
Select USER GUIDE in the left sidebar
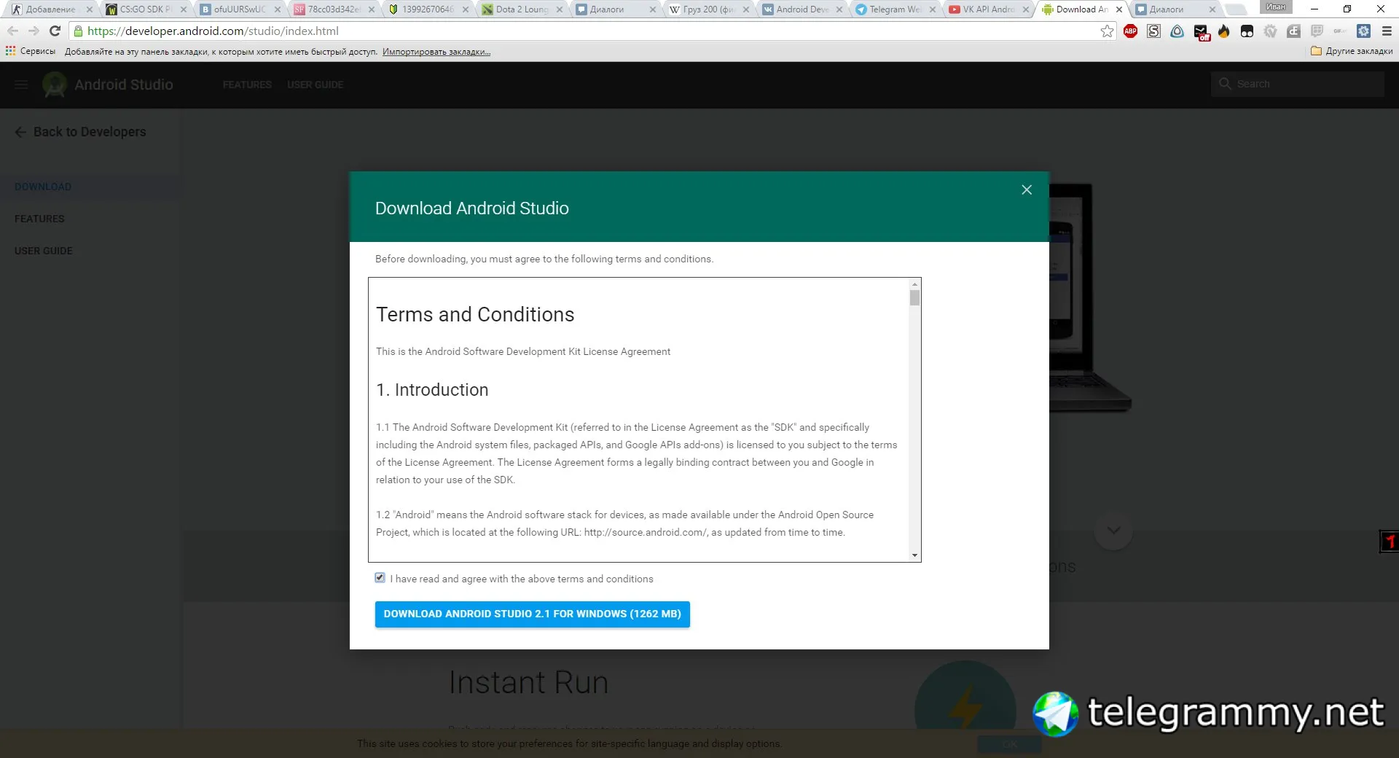(x=43, y=251)
